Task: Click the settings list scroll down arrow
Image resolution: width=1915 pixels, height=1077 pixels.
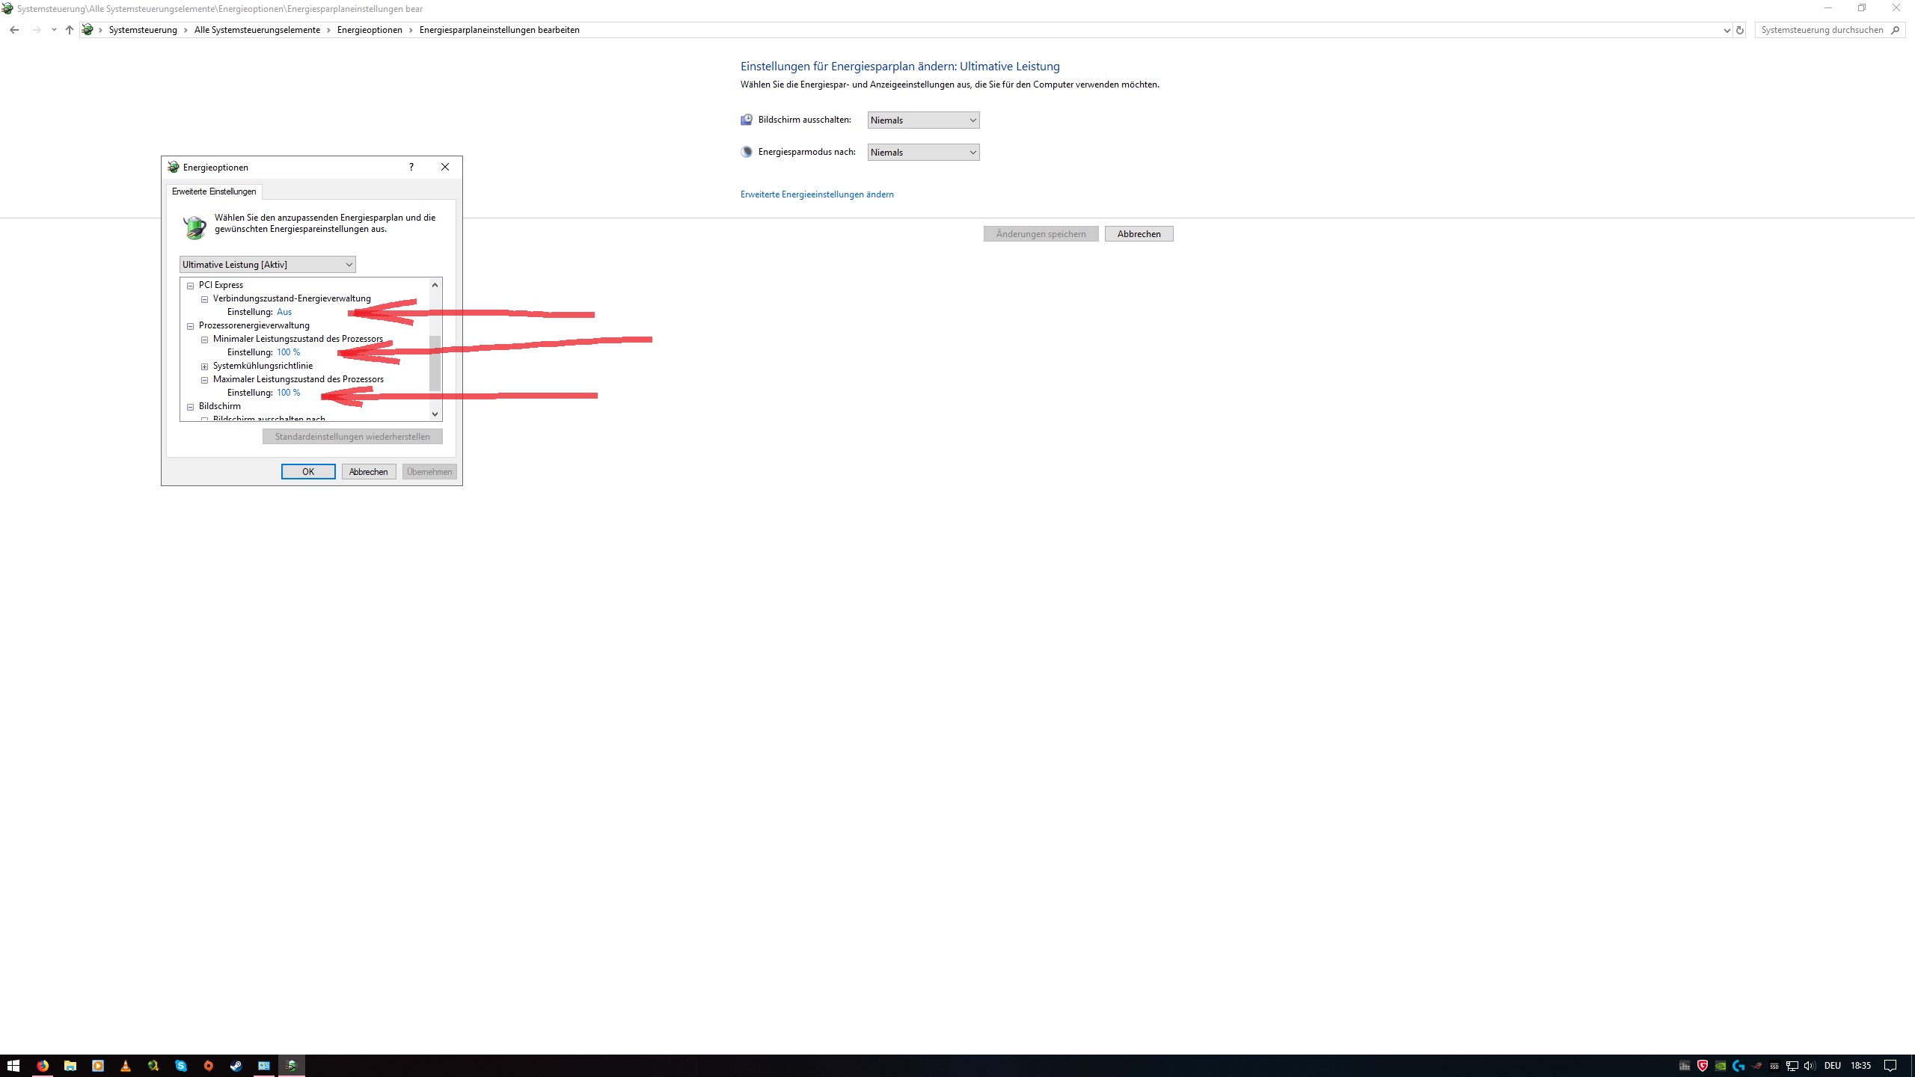Action: (x=435, y=414)
